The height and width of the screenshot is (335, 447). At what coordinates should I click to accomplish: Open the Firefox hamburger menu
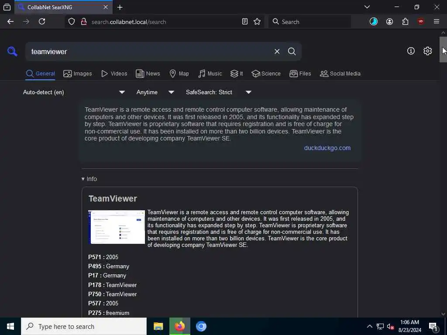point(437,22)
